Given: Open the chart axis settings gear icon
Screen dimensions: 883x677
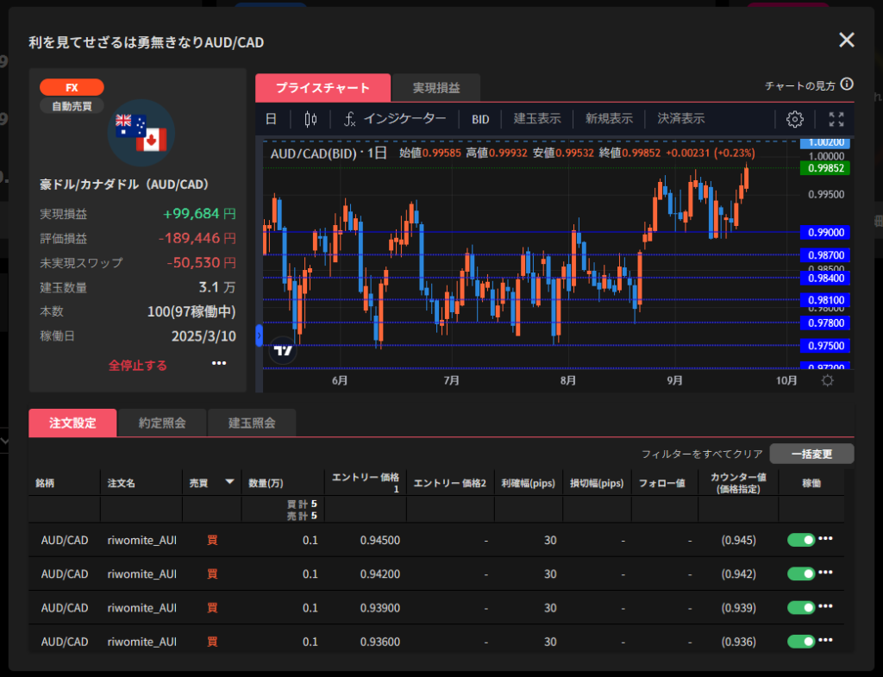Looking at the screenshot, I should 827,380.
